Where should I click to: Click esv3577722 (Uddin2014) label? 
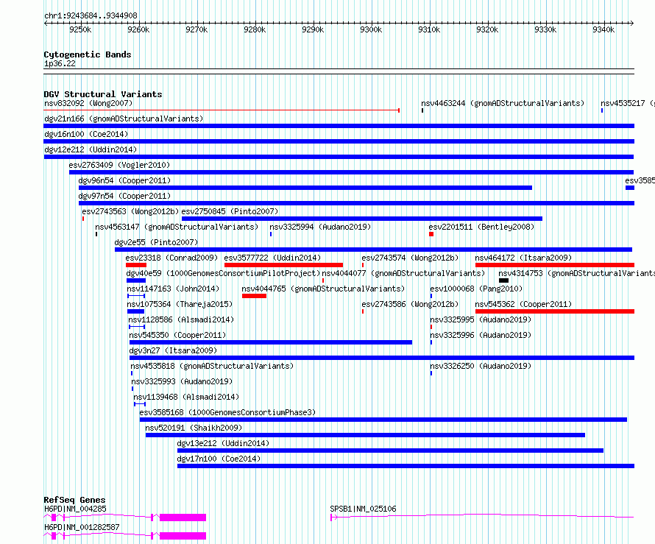click(x=272, y=258)
